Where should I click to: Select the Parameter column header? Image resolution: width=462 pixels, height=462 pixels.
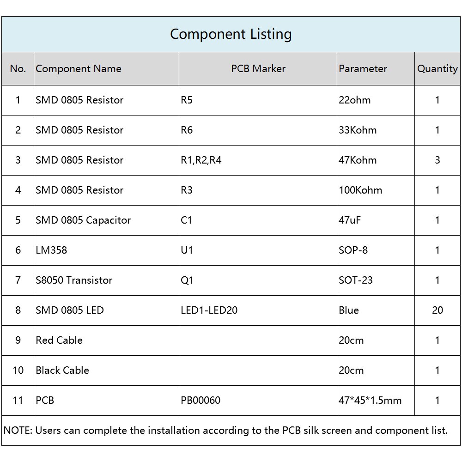point(363,69)
